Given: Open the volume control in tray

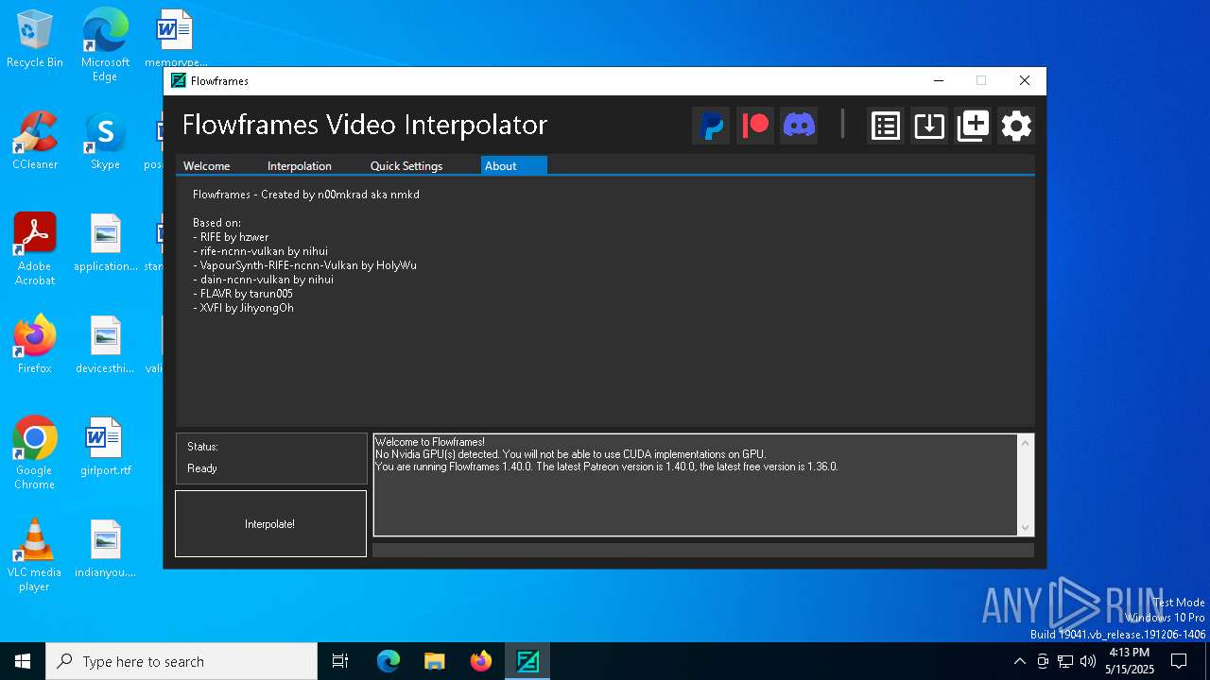Looking at the screenshot, I should (x=1088, y=661).
